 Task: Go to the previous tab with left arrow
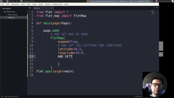point(29,8)
